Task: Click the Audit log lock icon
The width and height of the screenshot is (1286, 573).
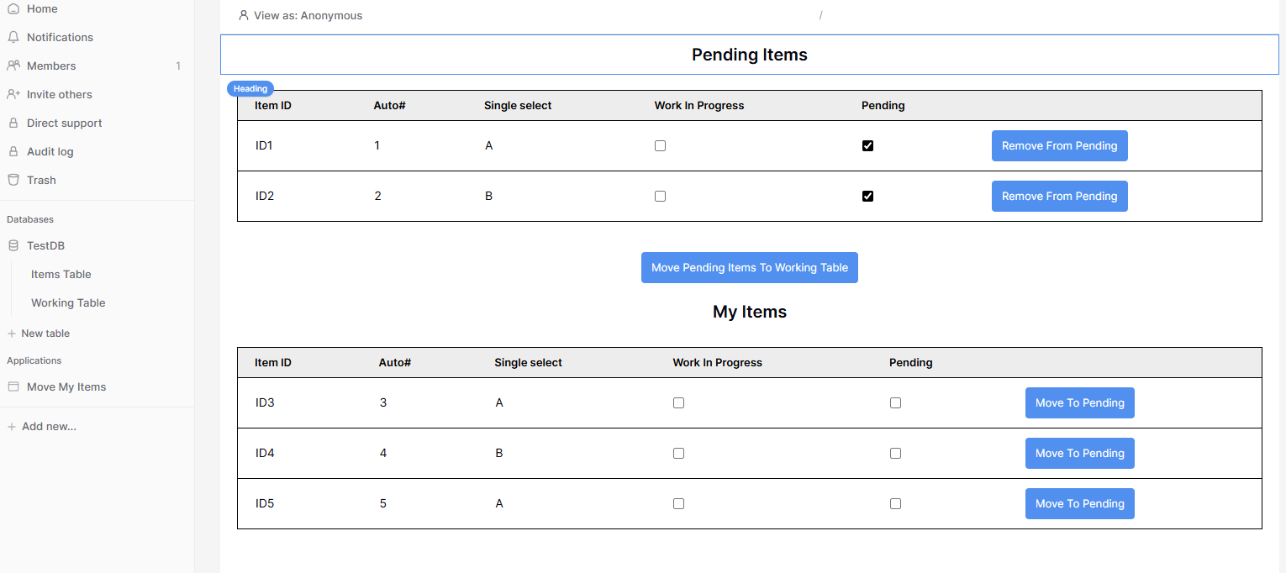Action: point(13,151)
